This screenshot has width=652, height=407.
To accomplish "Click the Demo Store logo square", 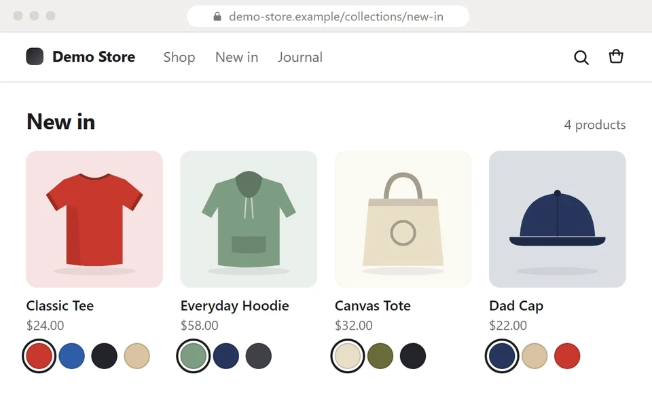I will pyautogui.click(x=35, y=56).
